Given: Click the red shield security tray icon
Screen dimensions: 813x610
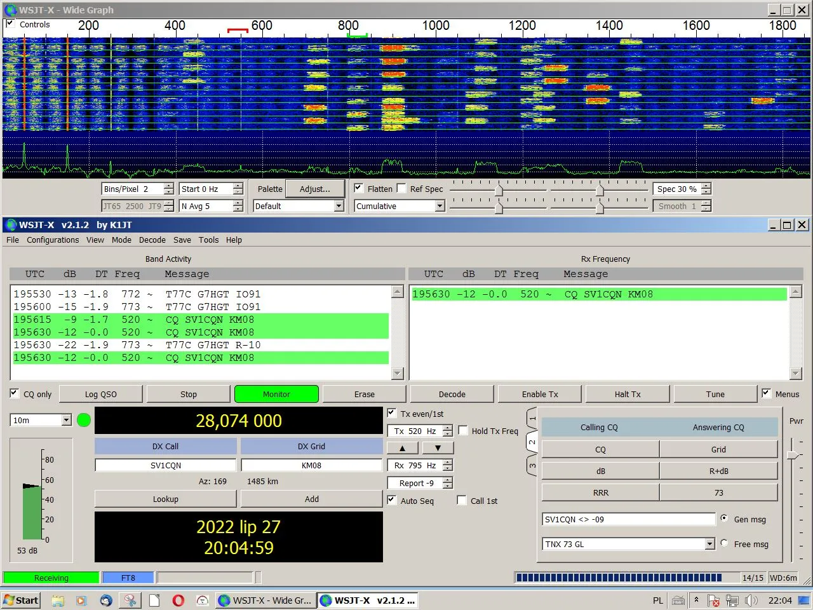Looking at the screenshot, I should coord(714,600).
